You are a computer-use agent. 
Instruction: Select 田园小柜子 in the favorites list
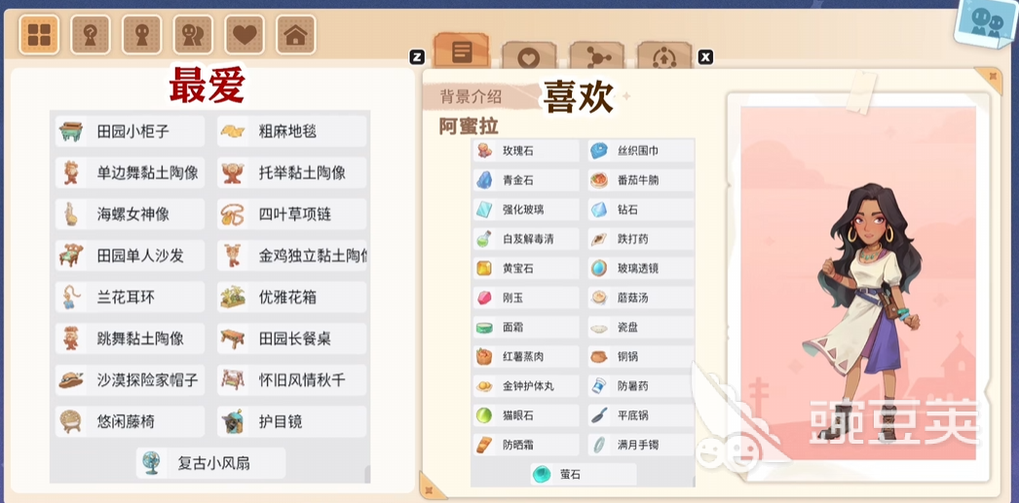click(130, 131)
